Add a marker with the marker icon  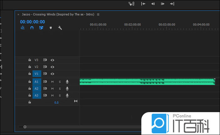tap(50, 28)
